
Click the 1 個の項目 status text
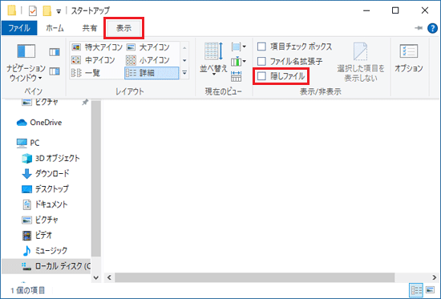[x=27, y=290]
